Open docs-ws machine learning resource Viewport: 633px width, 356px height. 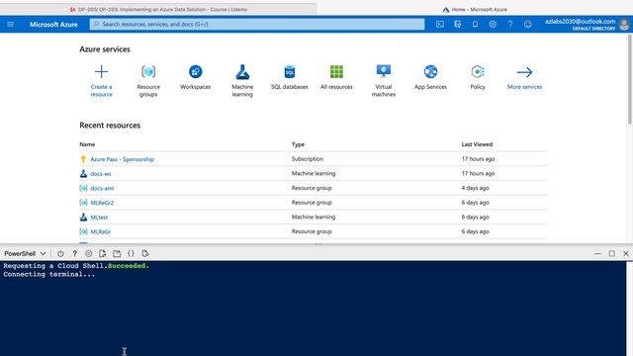(101, 174)
